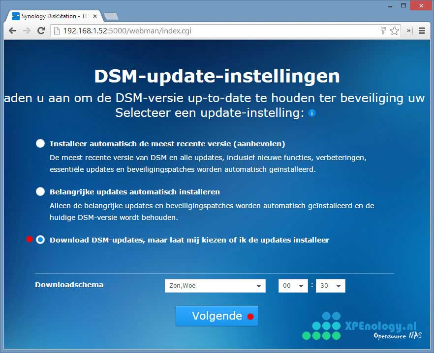Open the Zon,Woe download schedule dropdown
The height and width of the screenshot is (353, 434).
tap(215, 285)
